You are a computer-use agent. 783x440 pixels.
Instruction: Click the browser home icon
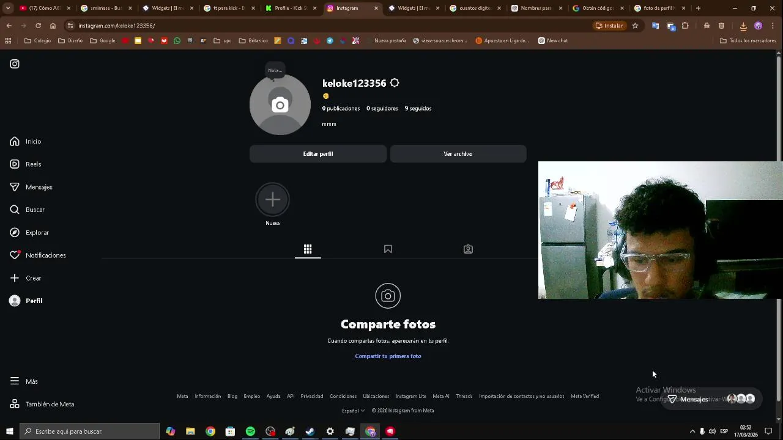click(x=53, y=26)
